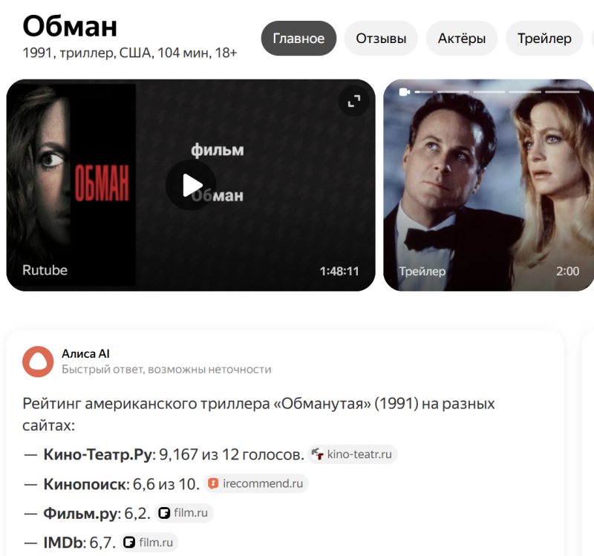Expand the video to fullscreen

354,101
